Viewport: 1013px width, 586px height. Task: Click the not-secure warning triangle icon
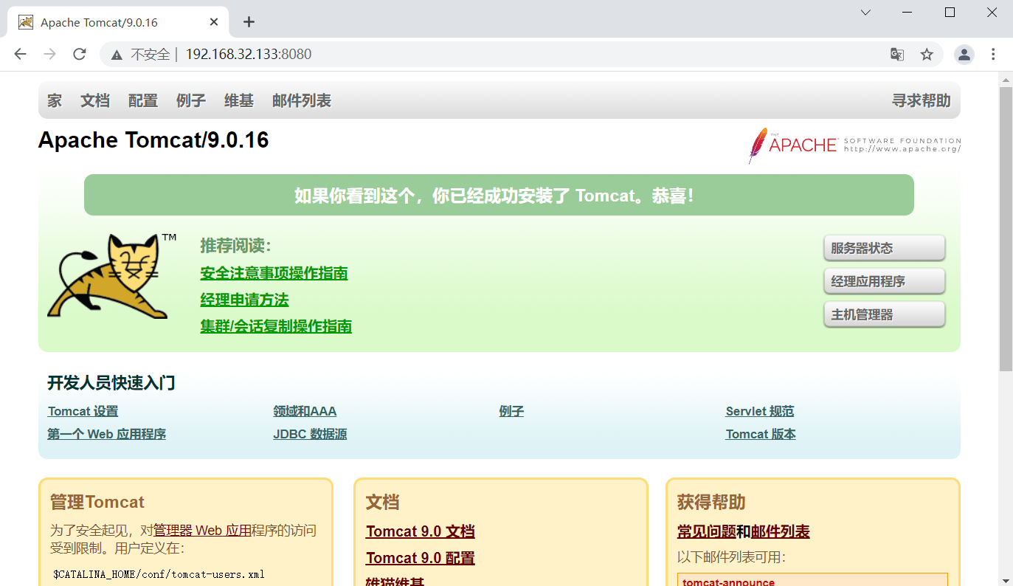tap(117, 54)
